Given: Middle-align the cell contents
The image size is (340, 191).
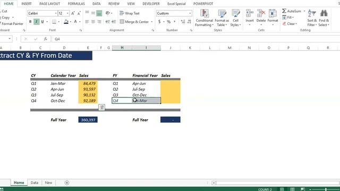Looking at the screenshot, I should point(93,13).
